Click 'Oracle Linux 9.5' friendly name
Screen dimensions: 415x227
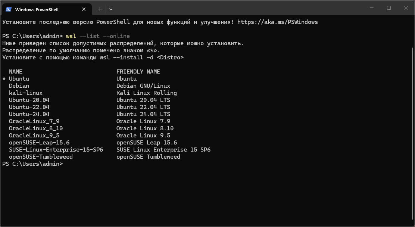coord(143,136)
